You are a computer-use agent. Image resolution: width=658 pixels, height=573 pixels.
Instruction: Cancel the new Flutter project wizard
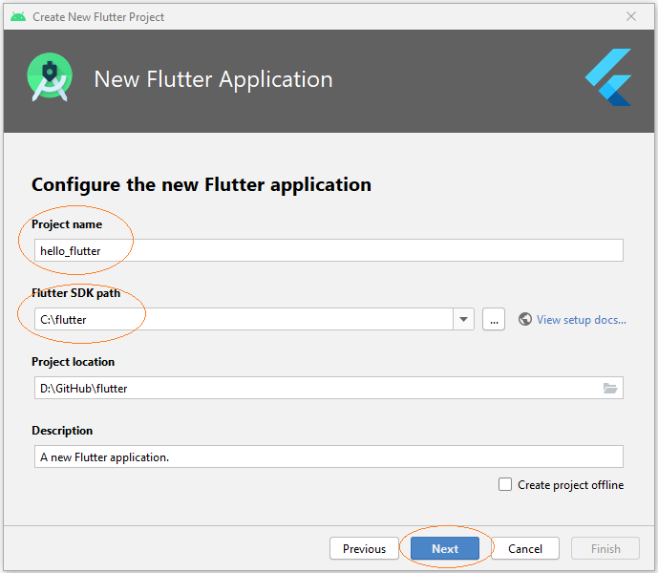[525, 548]
